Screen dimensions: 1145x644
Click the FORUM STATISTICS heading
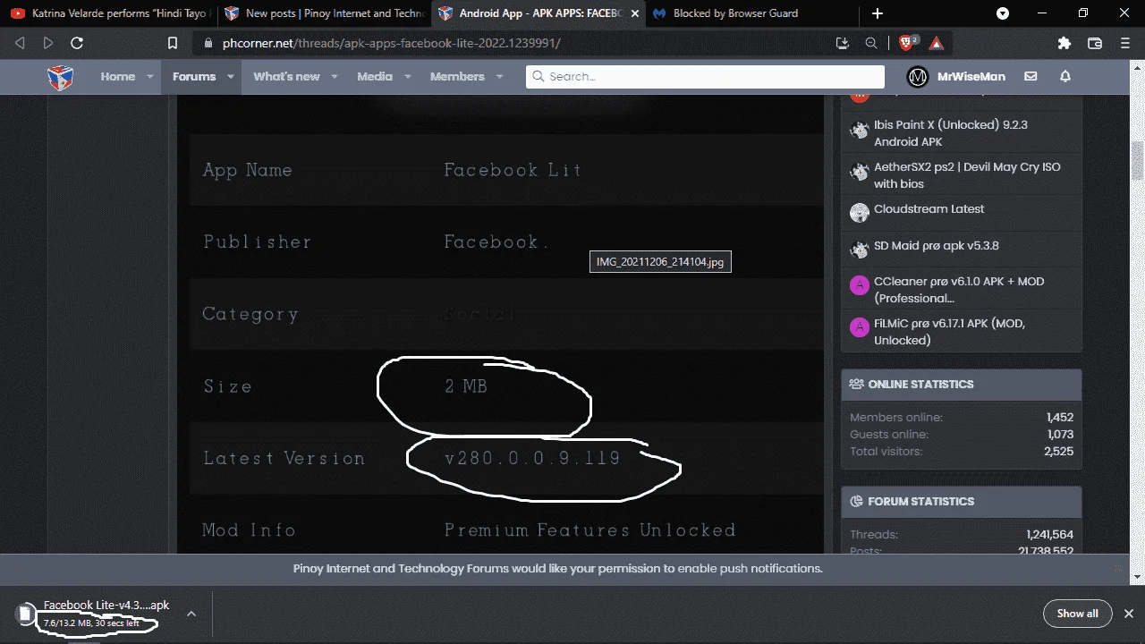coord(920,502)
